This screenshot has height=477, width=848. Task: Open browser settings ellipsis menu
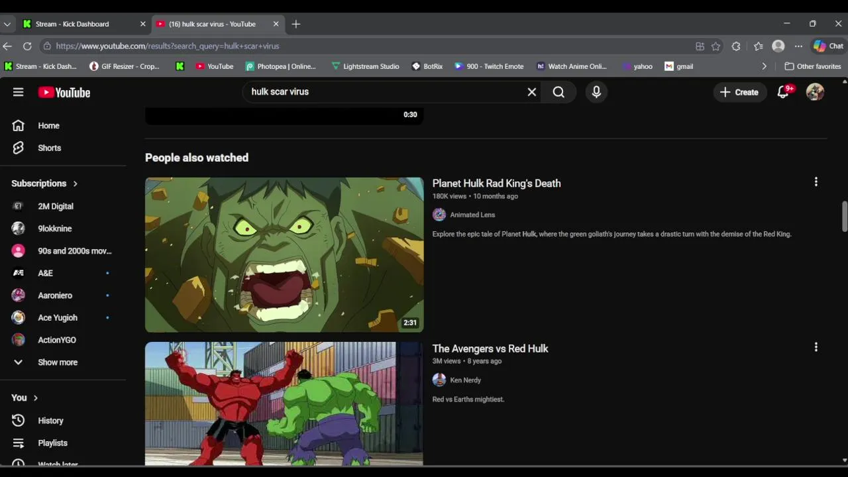point(798,46)
